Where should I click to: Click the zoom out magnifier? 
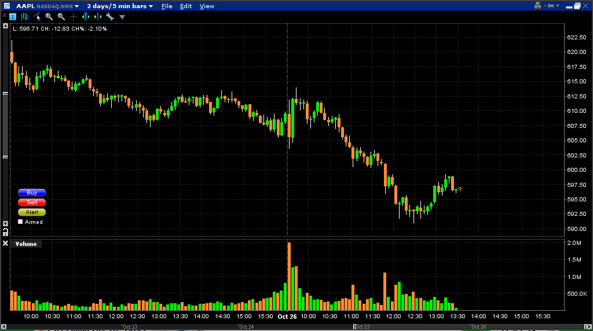point(61,17)
